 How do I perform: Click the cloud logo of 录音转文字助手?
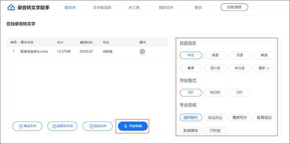tap(11, 8)
